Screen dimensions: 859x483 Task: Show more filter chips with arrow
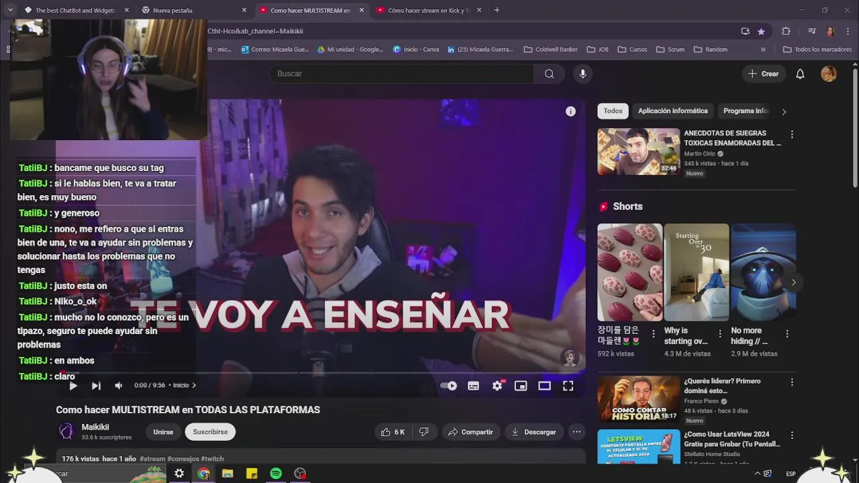pyautogui.click(x=784, y=112)
